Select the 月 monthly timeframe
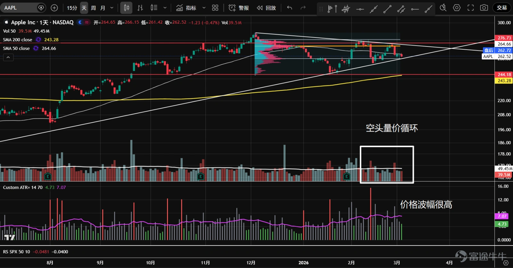 point(103,8)
